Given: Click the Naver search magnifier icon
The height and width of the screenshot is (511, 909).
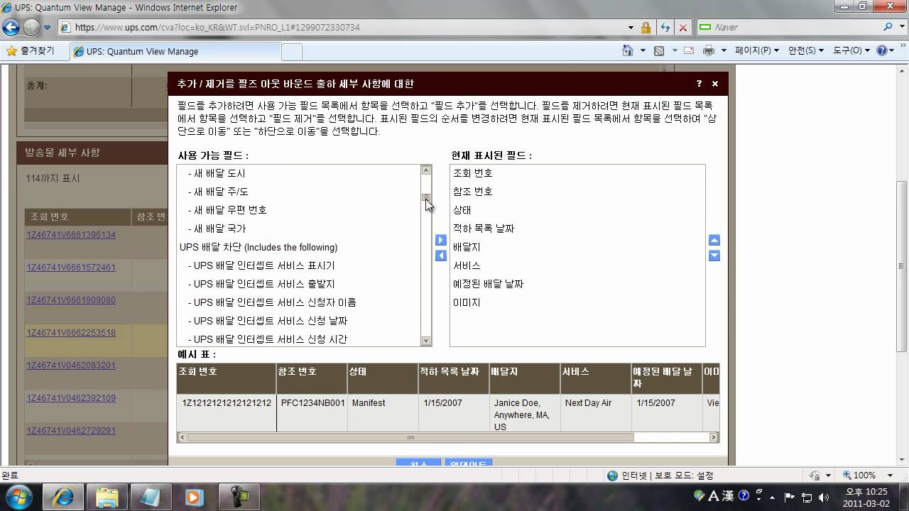Looking at the screenshot, I should click(888, 27).
